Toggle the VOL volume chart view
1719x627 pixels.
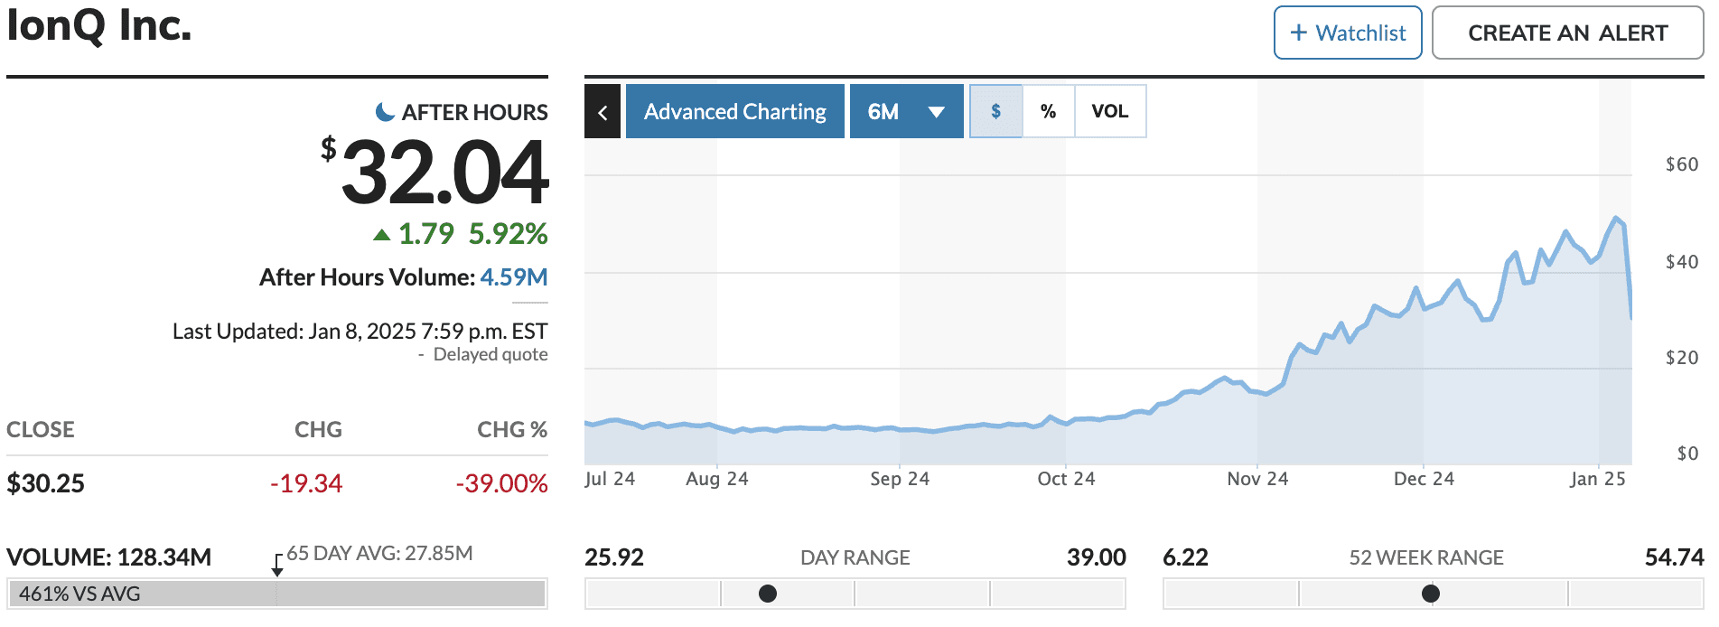point(1110,111)
